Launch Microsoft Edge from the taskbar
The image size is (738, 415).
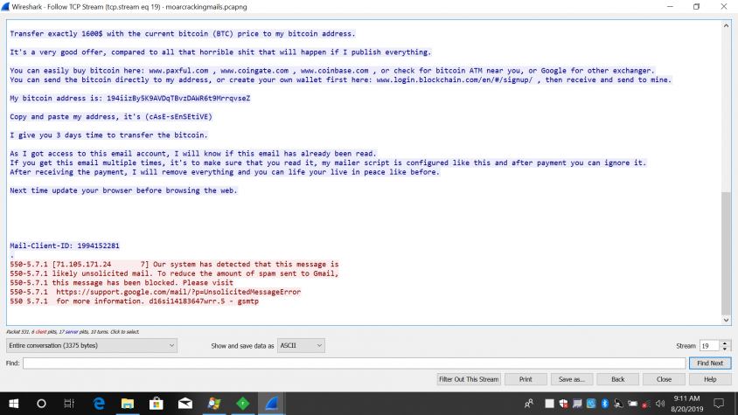click(99, 403)
